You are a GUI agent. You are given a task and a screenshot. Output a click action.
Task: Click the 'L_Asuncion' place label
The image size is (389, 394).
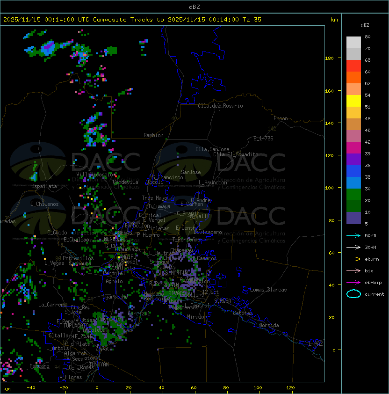pyautogui.click(x=213, y=182)
